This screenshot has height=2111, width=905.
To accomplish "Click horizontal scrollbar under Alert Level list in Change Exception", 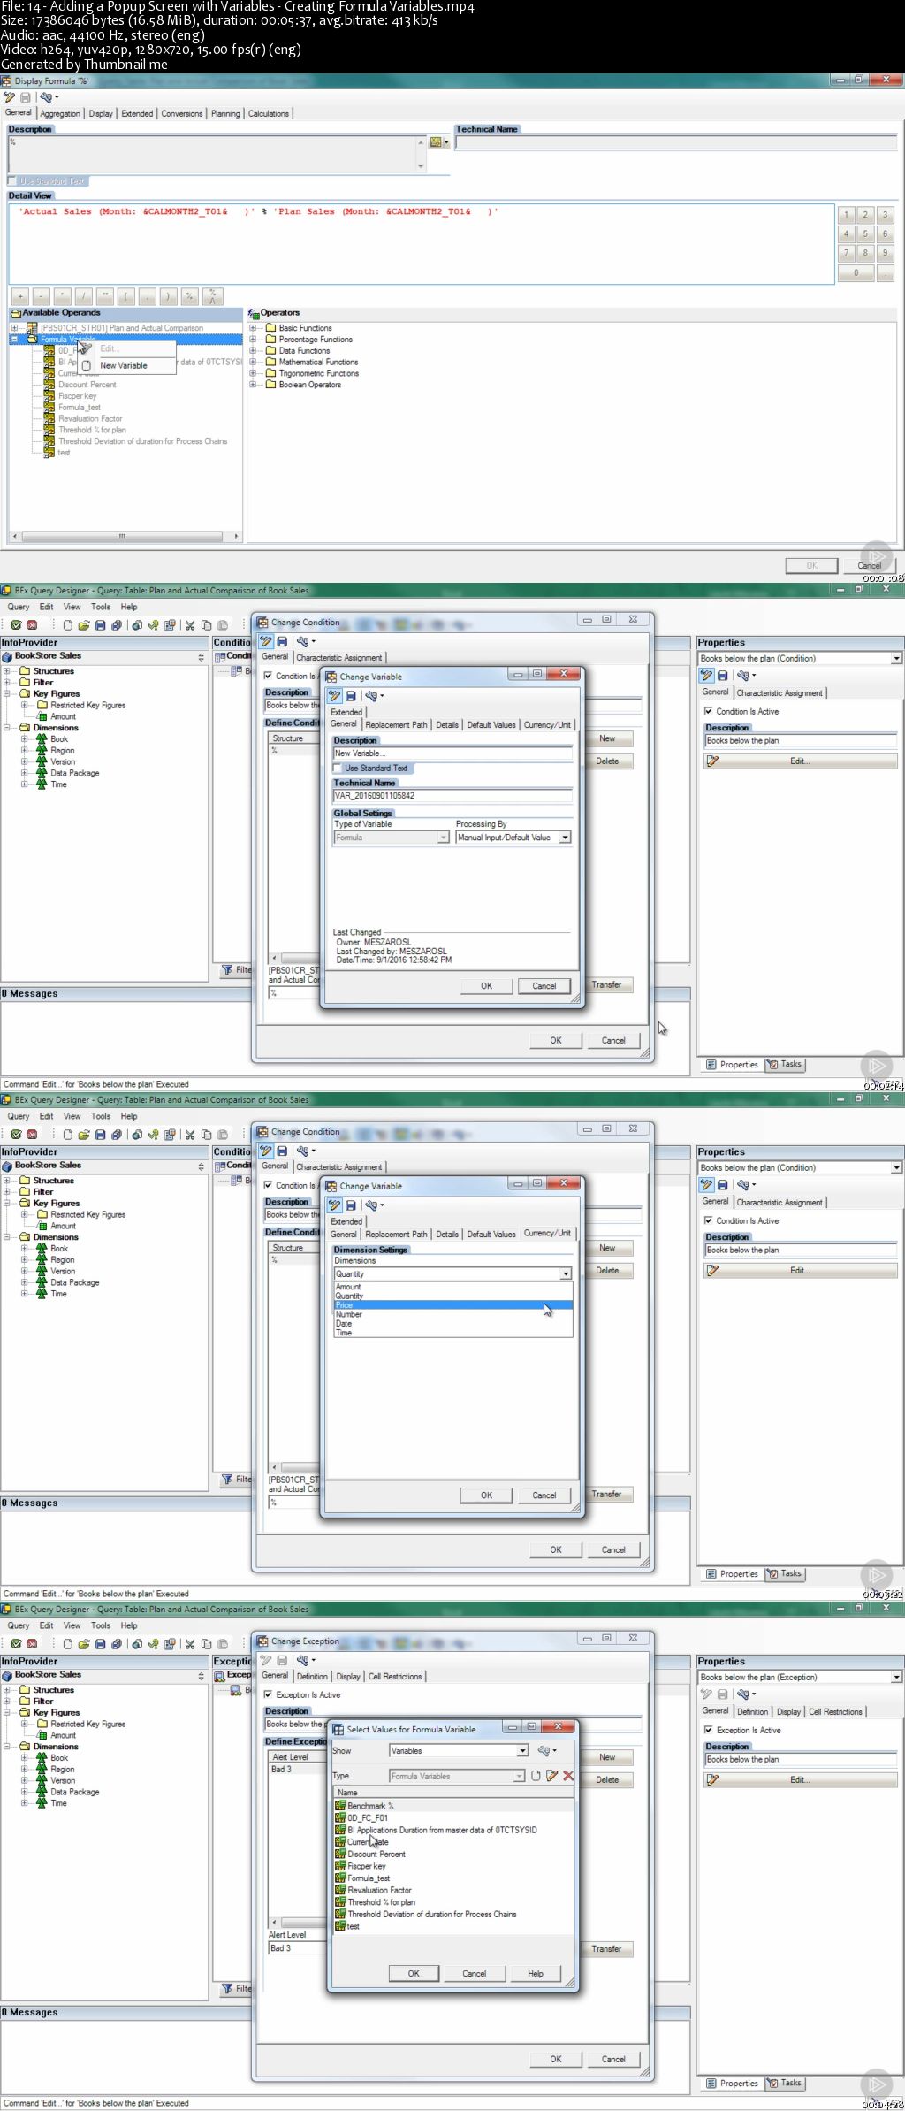I will coord(298,1923).
